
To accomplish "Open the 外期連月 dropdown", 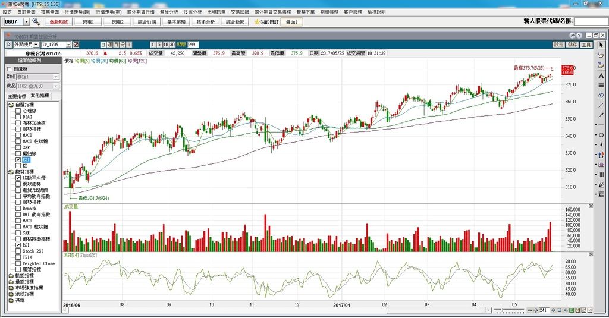I will [x=36, y=45].
